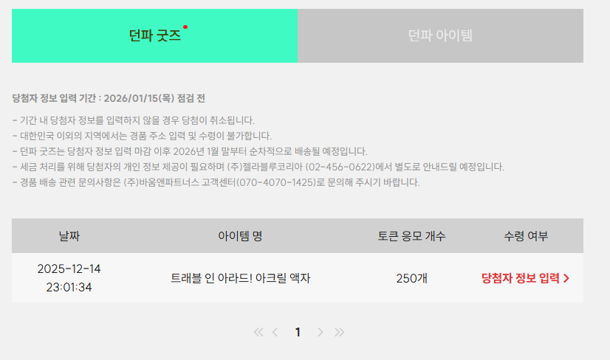Click the red arrow beside 당첨자 정보 입력

566,278
